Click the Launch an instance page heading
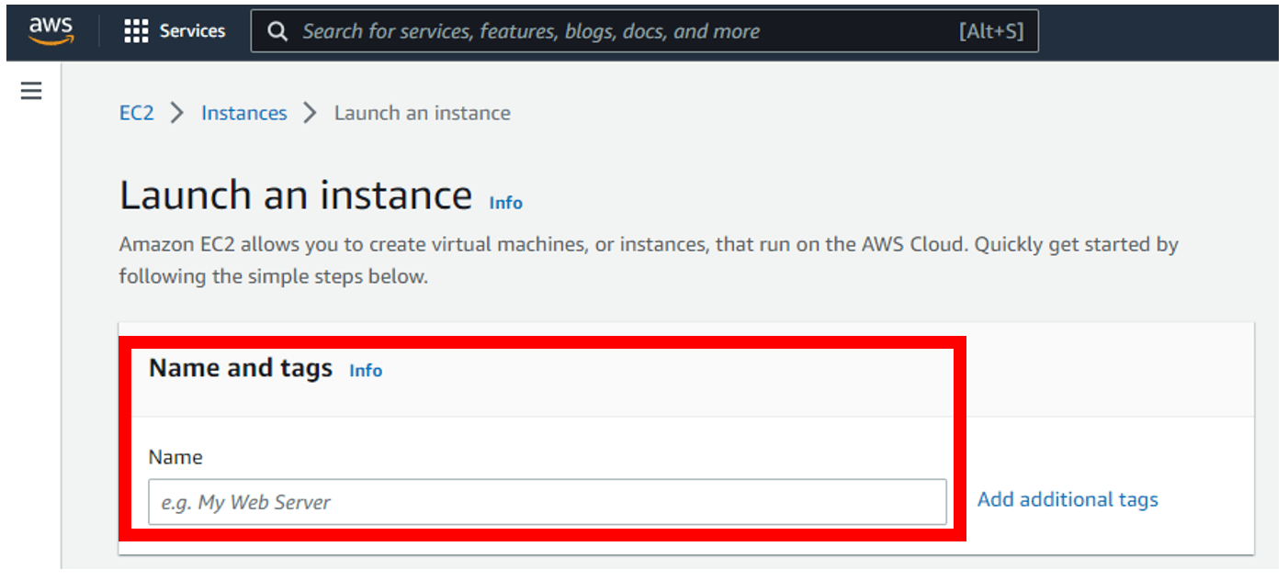The image size is (1288, 580). [296, 195]
